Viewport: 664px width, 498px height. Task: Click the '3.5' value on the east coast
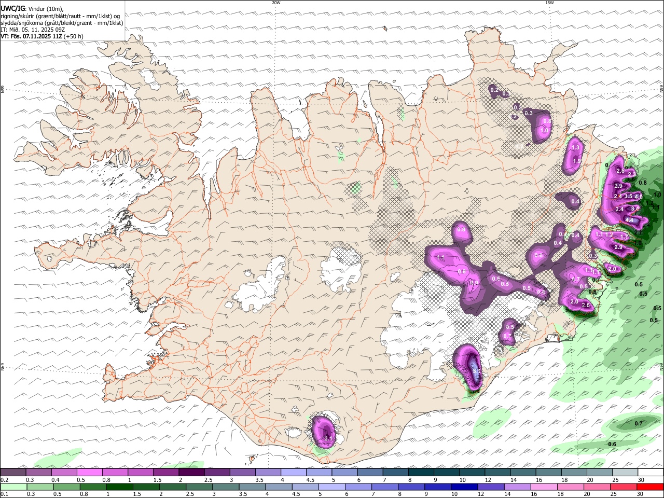(x=628, y=197)
